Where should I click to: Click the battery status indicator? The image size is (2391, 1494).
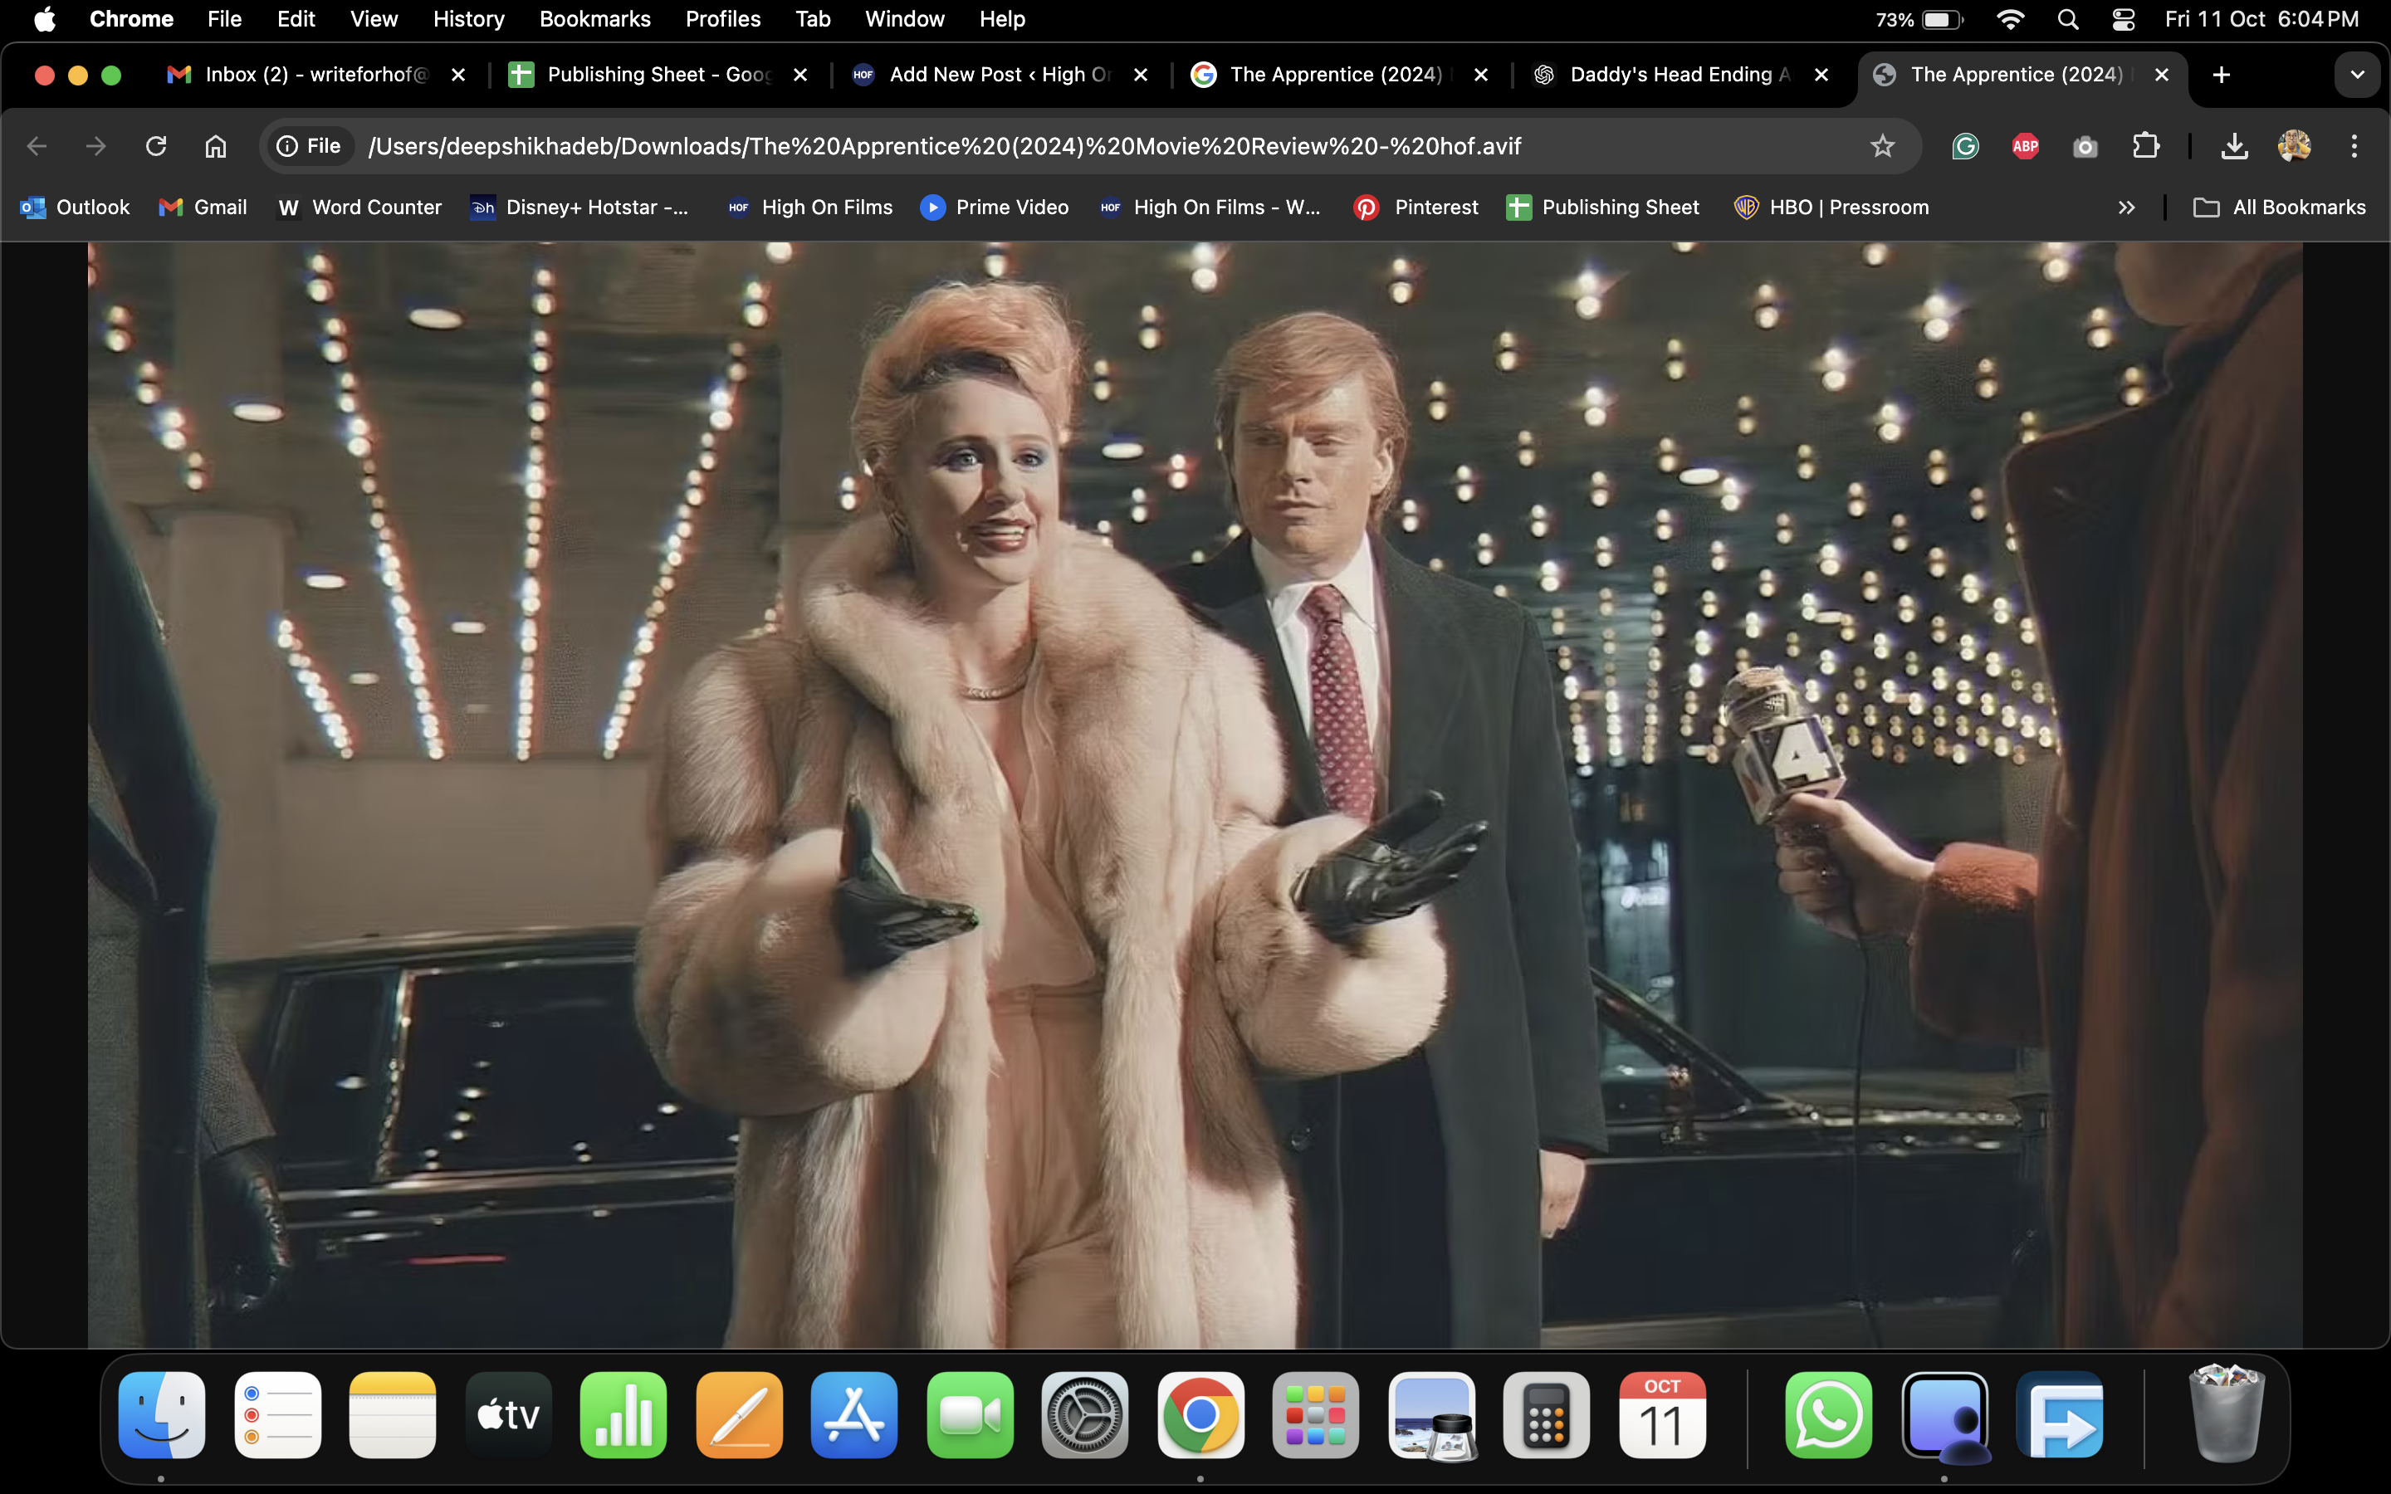1919,20
